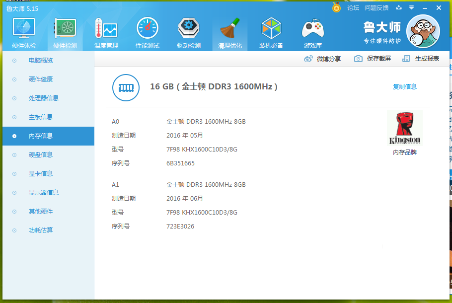Click manufacture date 2016 年 05月

184,136
